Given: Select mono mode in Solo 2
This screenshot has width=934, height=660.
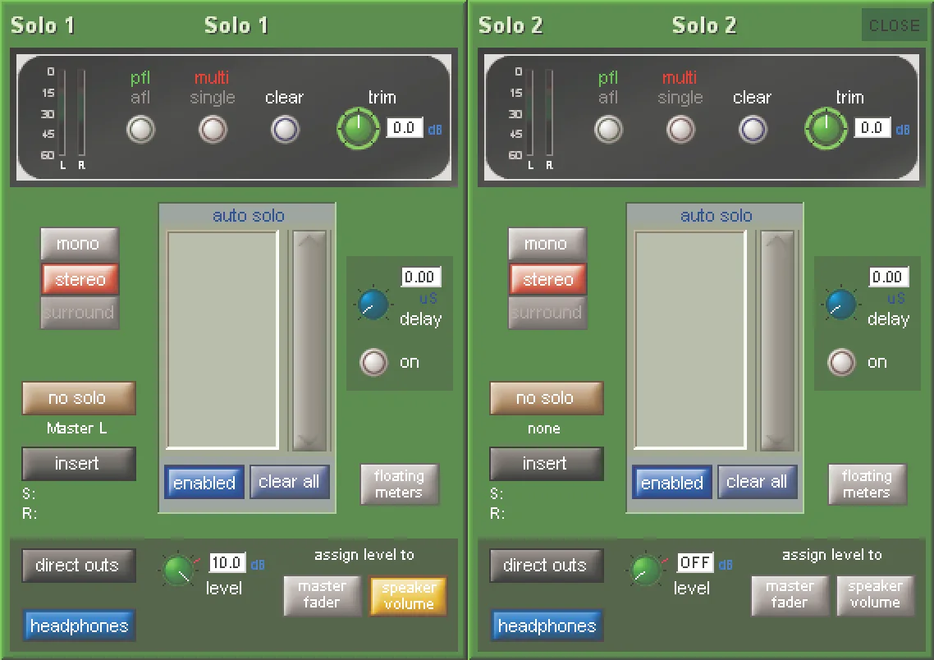Looking at the screenshot, I should 547,244.
